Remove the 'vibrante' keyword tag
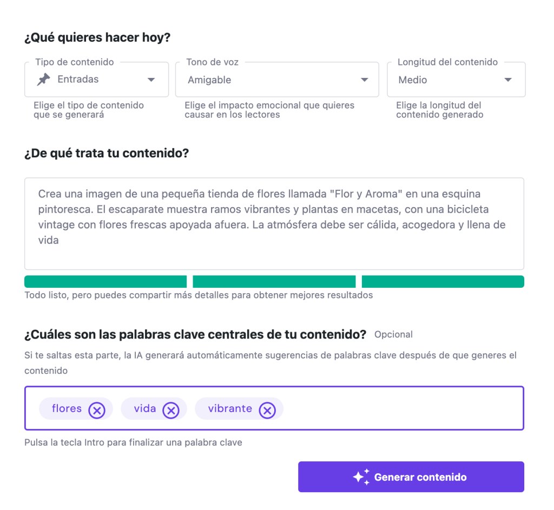Screen dimensions: 554x510 [267, 410]
